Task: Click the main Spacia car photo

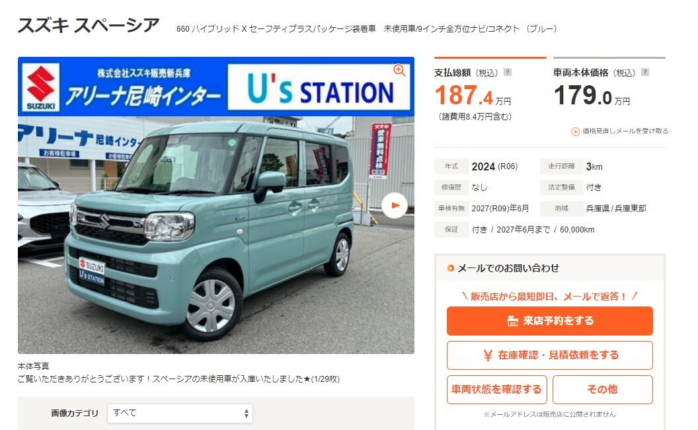Action: 216,234
